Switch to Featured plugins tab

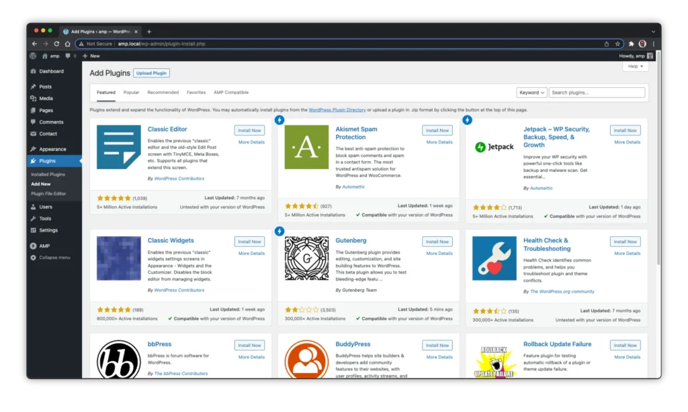click(106, 93)
